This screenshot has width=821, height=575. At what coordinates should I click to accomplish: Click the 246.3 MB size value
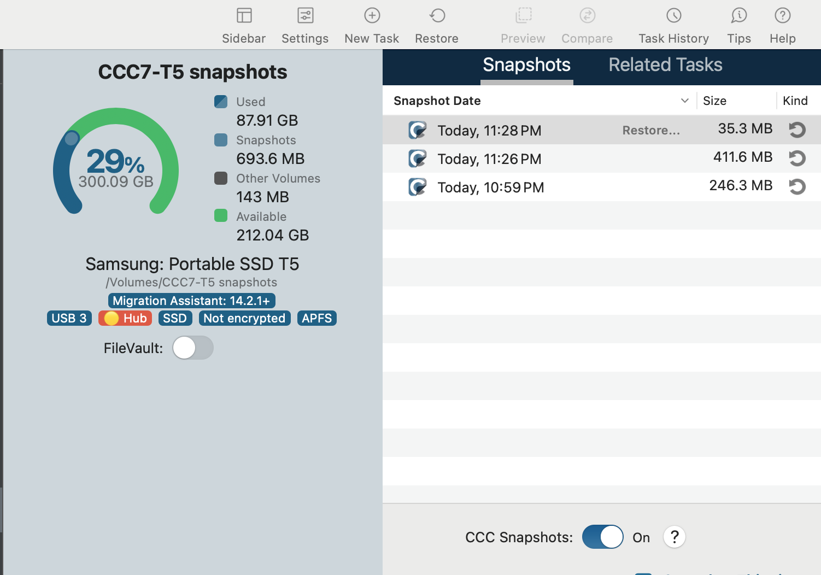coord(741,185)
